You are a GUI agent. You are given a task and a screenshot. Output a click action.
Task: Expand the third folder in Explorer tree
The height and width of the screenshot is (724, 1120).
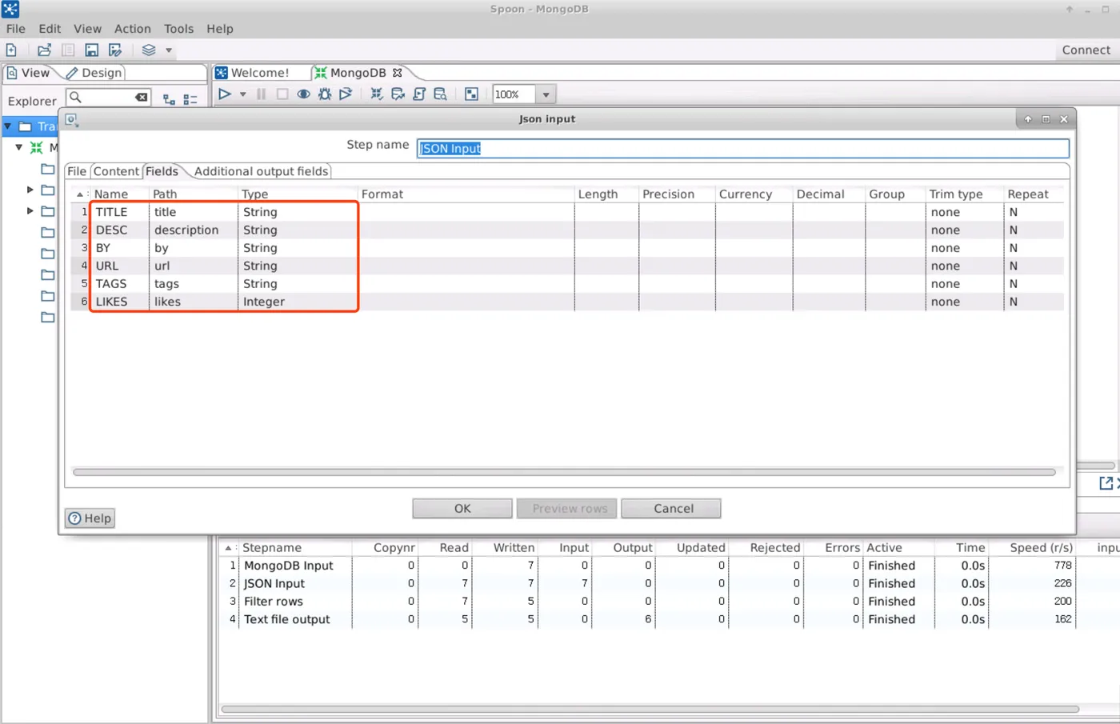point(30,210)
